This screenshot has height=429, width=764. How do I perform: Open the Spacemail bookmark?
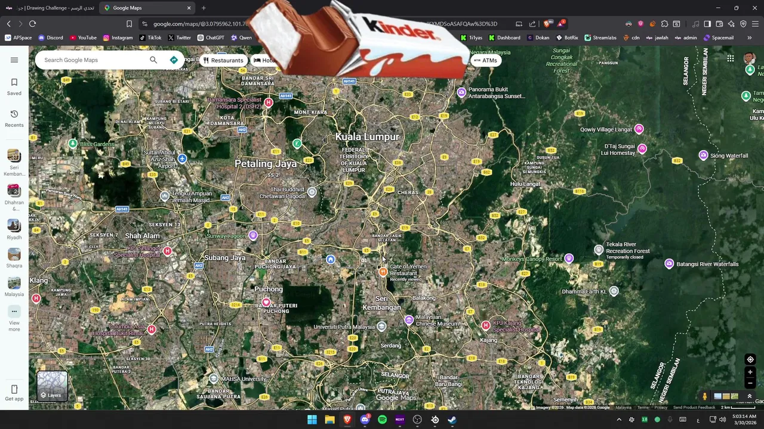pos(718,38)
